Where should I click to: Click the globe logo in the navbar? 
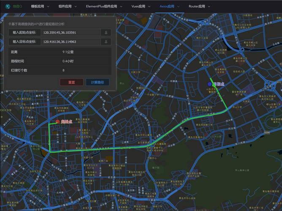pyautogui.click(x=8, y=6)
